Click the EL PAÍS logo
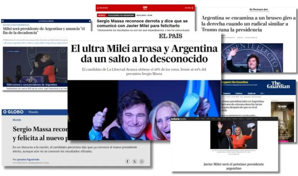Image resolution: width=298 pixels, height=176 pixels. coord(170,36)
